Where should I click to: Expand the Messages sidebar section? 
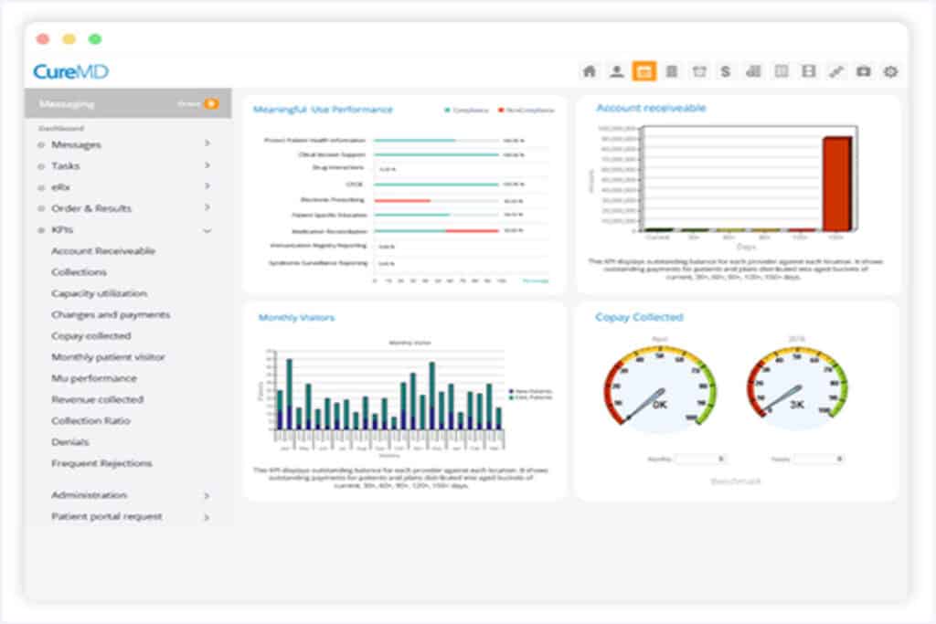(x=207, y=144)
